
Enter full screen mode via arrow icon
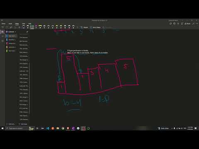194,24
